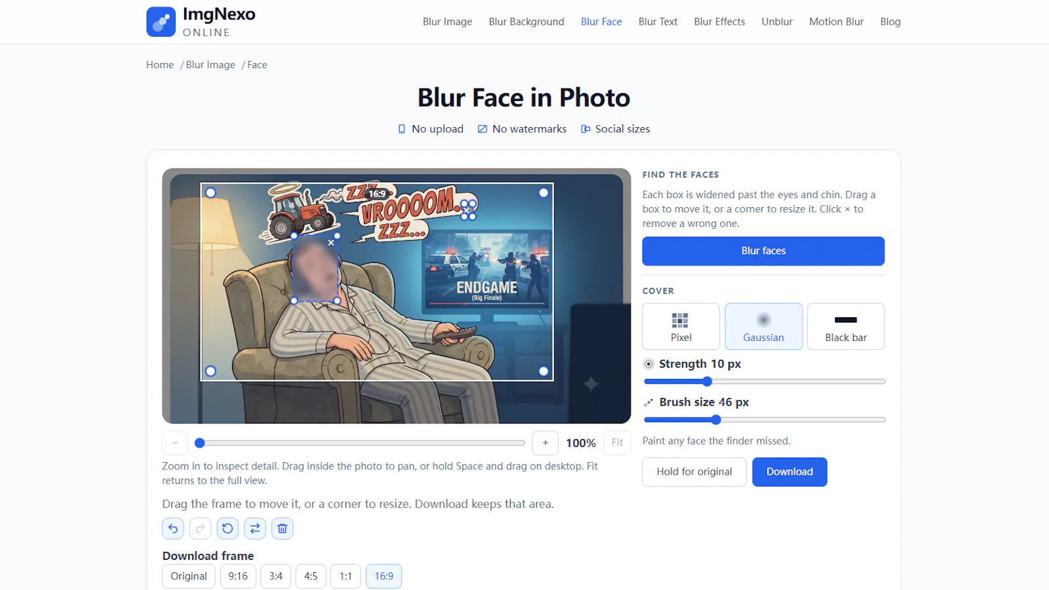Click the grayed-out redo arrow

(201, 528)
